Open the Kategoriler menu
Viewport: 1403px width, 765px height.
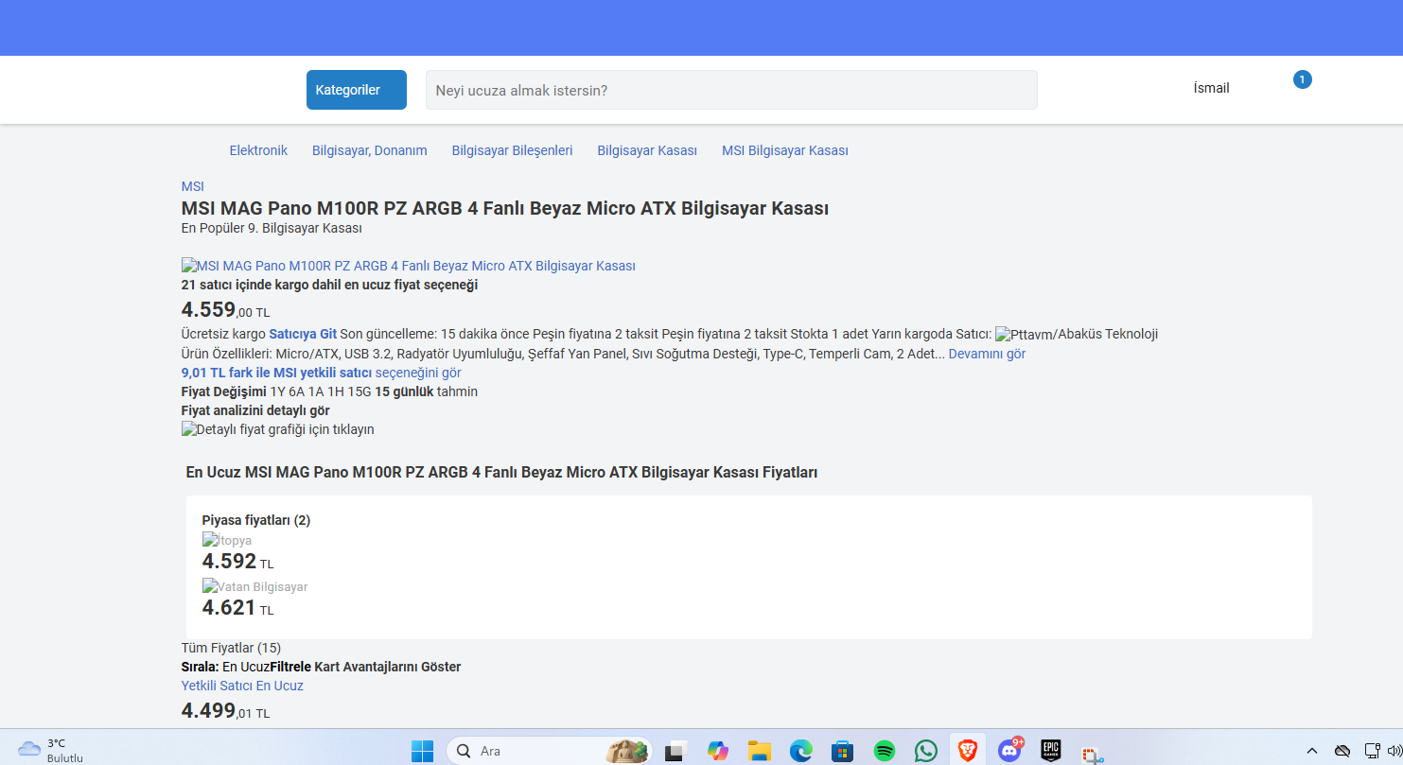(357, 90)
